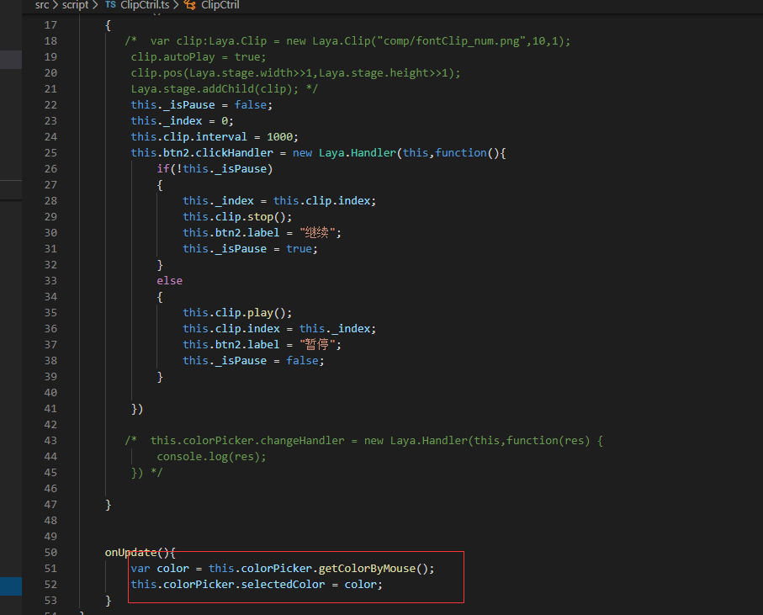Click the ClipCtril class symbol icon in breadcrumb
The width and height of the screenshot is (763, 615).
tap(190, 5)
